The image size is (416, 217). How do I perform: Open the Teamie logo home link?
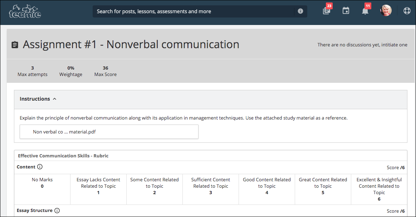(x=25, y=11)
